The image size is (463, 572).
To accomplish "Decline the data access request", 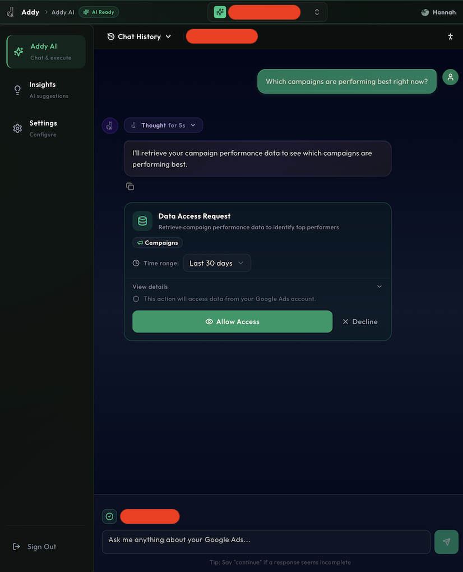I will point(360,322).
